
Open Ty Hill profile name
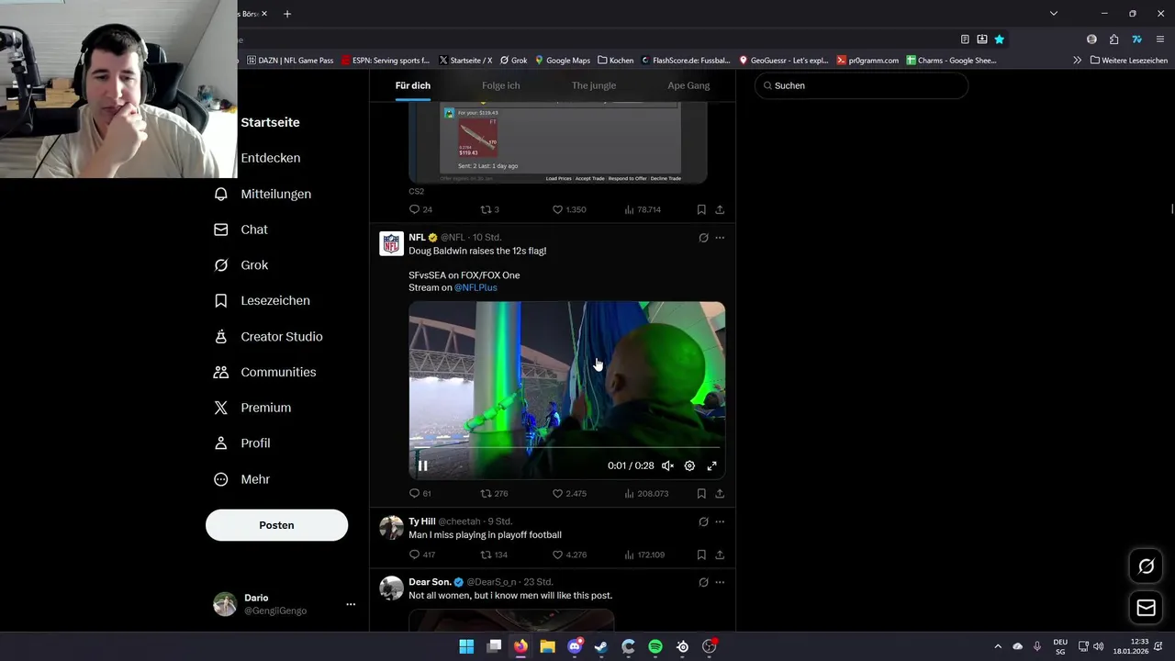coord(422,521)
